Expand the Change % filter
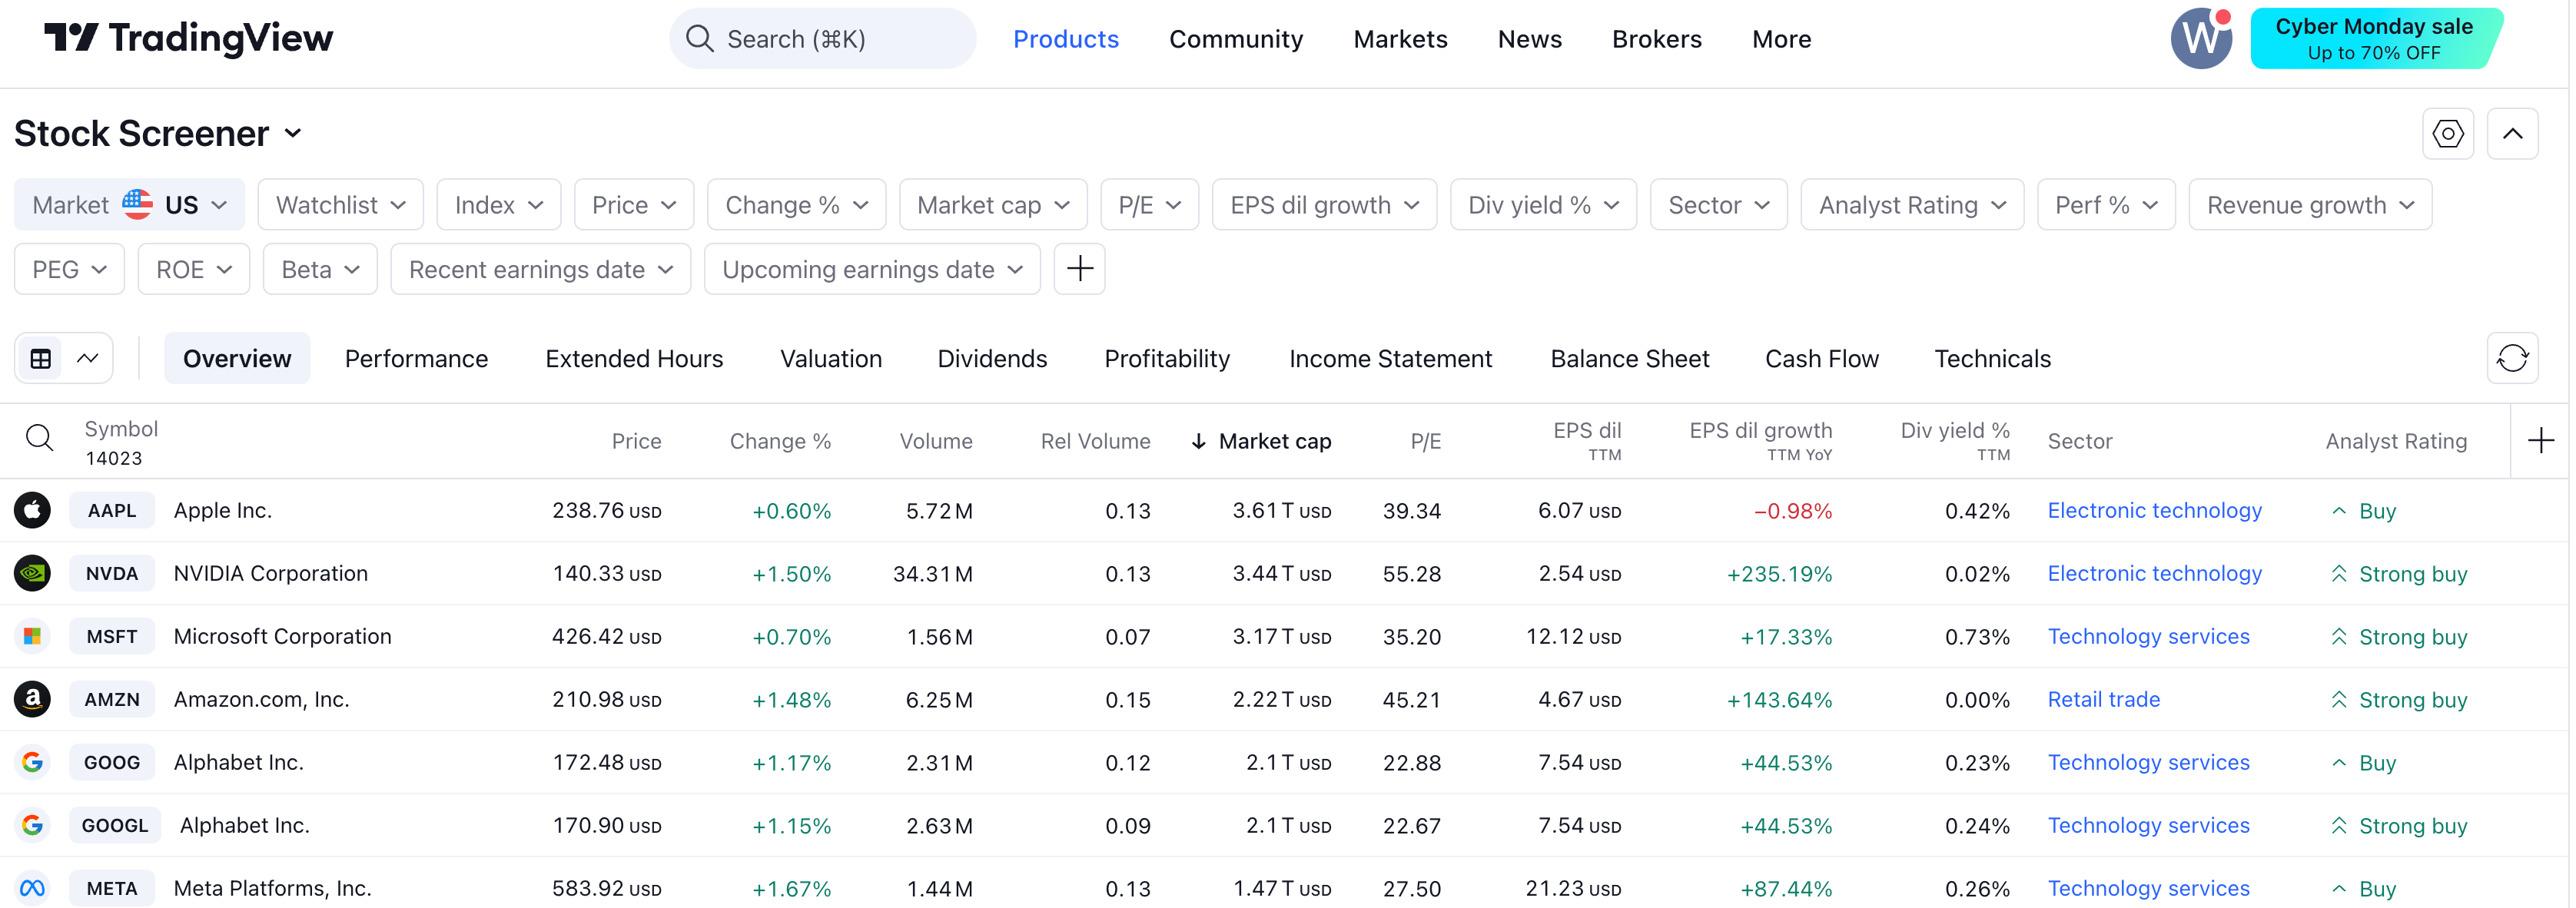Screen dimensions: 2576x908 pos(796,205)
